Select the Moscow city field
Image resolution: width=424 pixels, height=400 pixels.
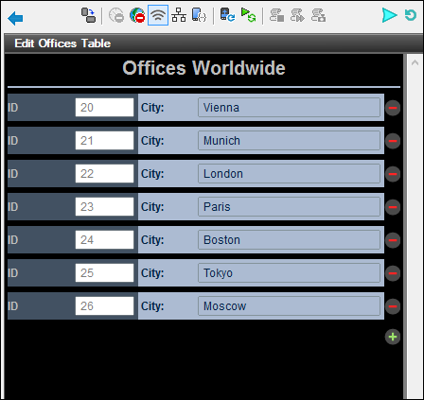289,306
